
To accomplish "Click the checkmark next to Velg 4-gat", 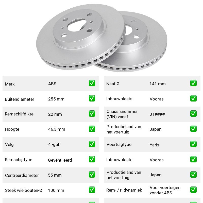I will [92, 144].
